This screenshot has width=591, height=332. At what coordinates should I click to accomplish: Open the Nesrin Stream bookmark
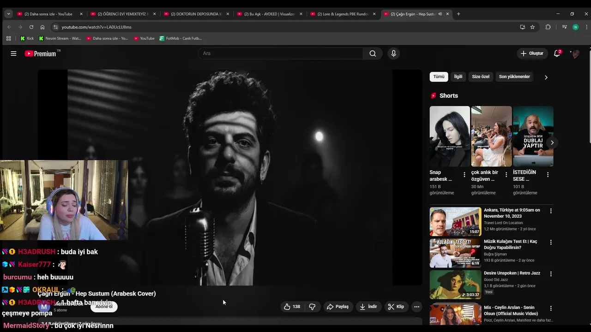click(60, 38)
